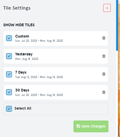
Task: Close the Tile Settings panel
Action: pyautogui.click(x=107, y=8)
